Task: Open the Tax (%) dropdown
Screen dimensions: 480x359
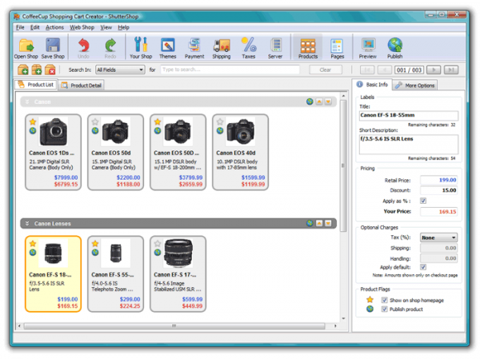Action: pos(438,237)
